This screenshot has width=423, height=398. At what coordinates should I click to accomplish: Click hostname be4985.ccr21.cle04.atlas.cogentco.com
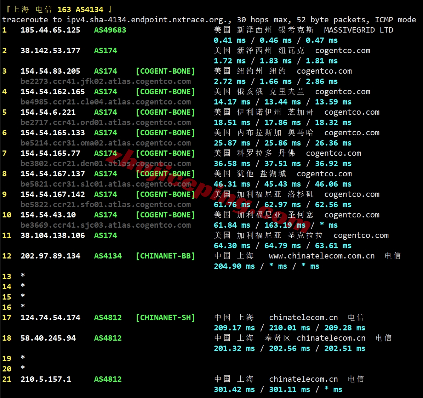pos(106,102)
